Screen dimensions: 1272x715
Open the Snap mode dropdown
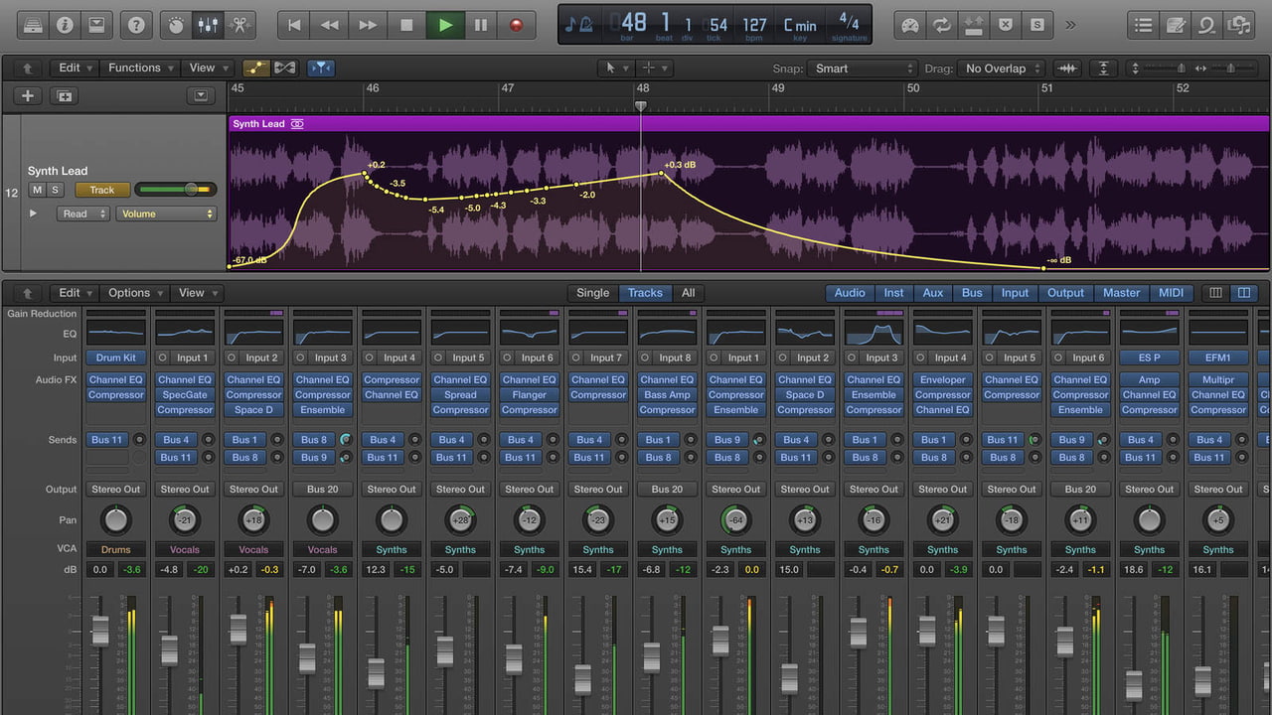(x=863, y=69)
